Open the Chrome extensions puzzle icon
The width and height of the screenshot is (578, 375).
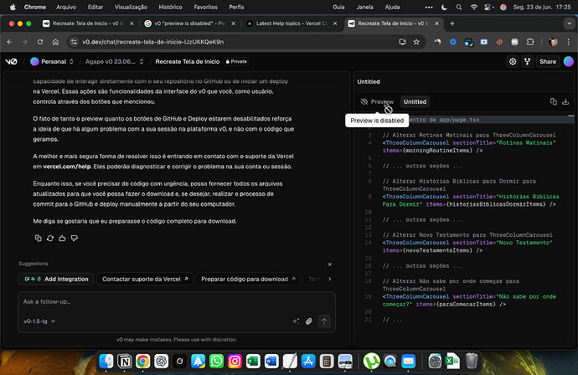tap(530, 42)
